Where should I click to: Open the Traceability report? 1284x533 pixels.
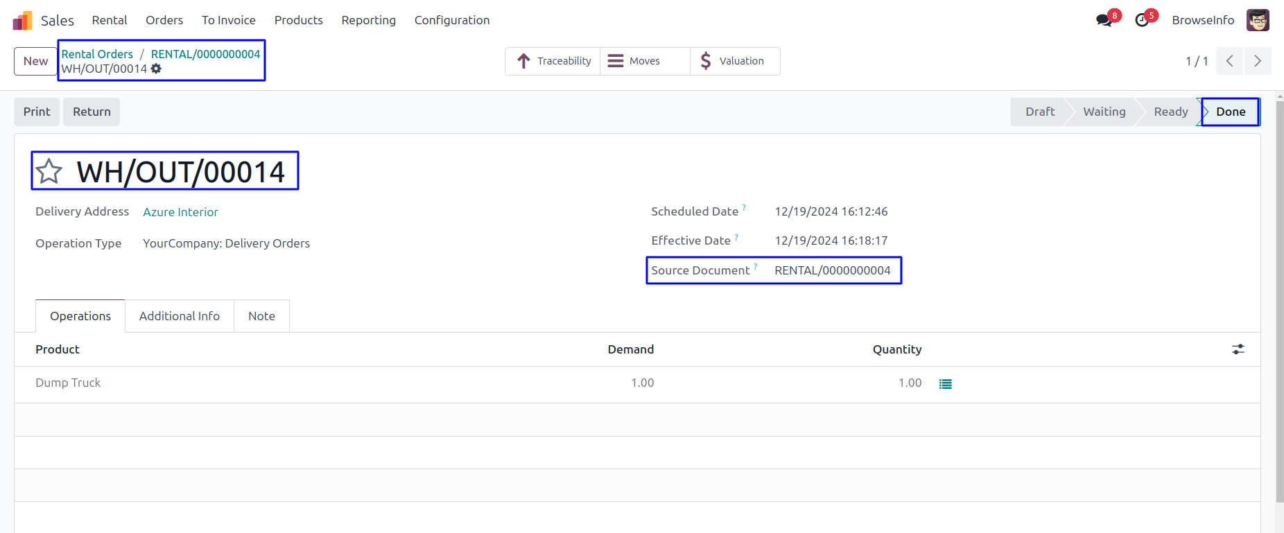553,61
